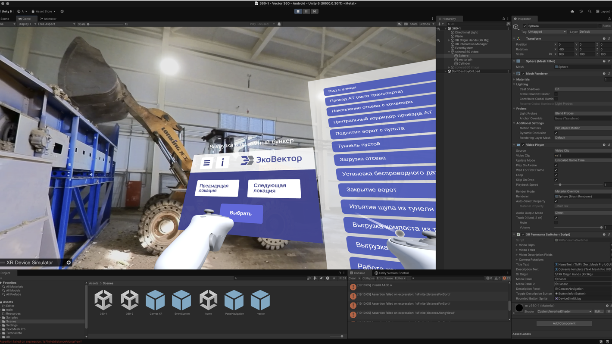Screen dimensions: 612x344
Task: Open the Transform component help icon
Action: point(604,39)
